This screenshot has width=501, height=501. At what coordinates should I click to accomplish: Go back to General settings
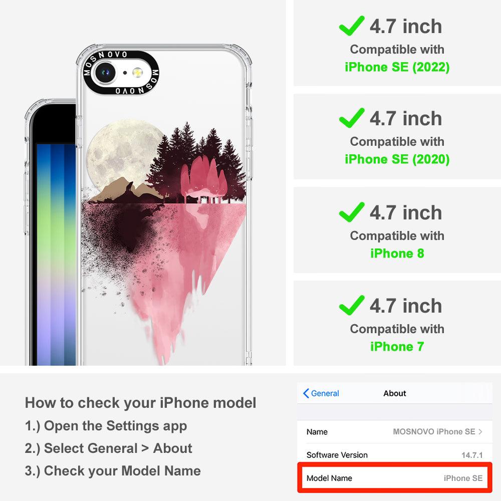321,393
